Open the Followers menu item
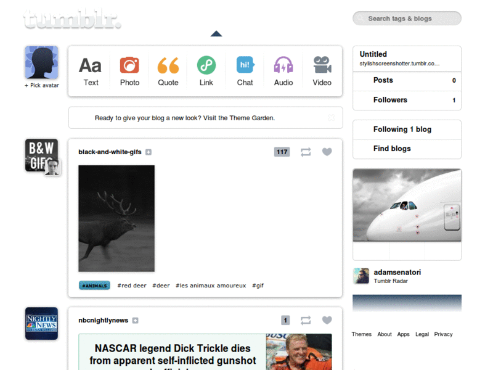Viewport: 493px width, 370px height. [x=407, y=101]
